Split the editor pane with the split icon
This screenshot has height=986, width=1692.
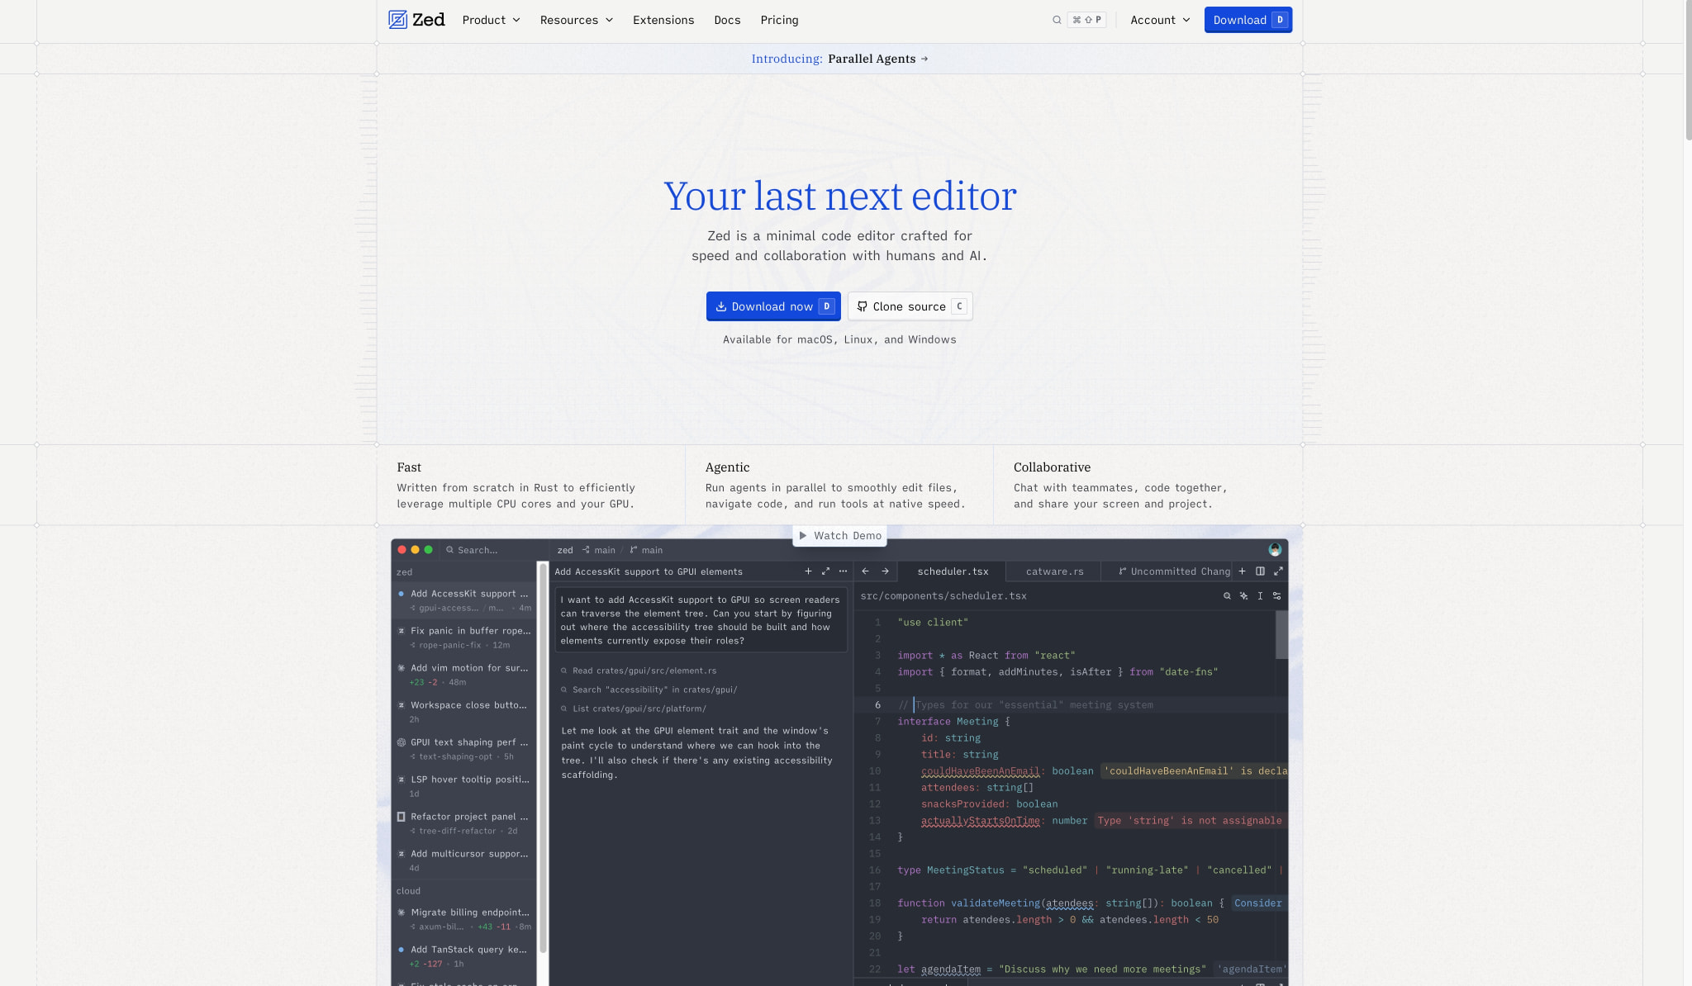tap(1260, 571)
